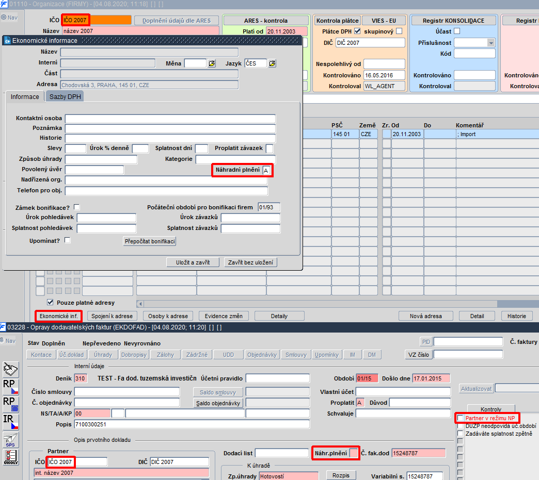Click Přepočítat bonifikaci button

coord(150,241)
